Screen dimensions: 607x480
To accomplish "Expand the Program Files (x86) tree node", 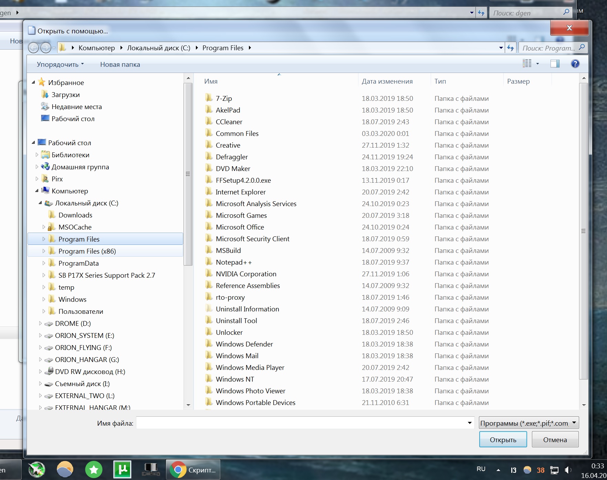I will [x=44, y=251].
